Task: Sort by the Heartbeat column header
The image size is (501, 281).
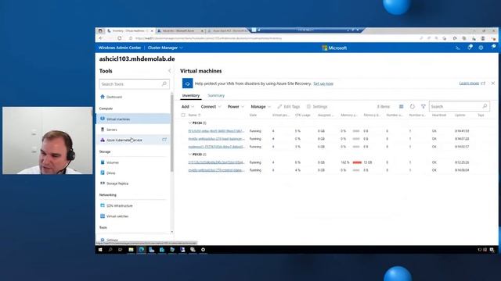Action: (439, 115)
